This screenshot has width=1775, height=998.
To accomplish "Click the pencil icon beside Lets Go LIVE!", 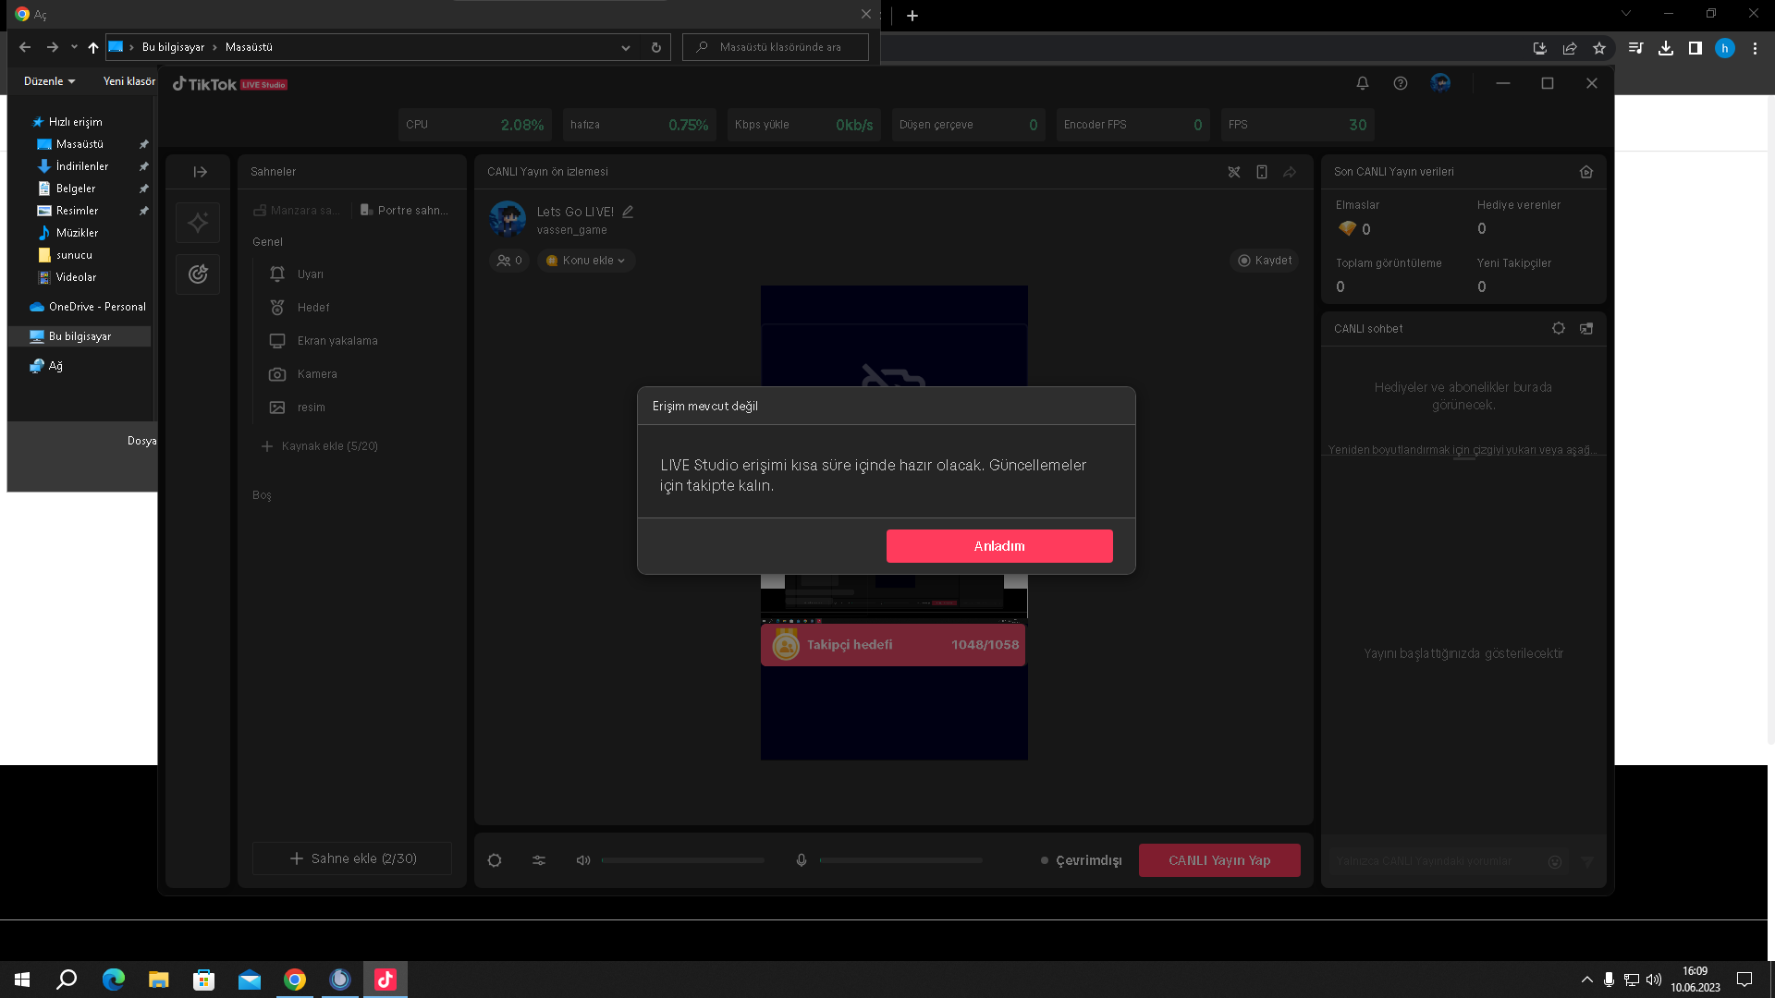I will click(628, 212).
